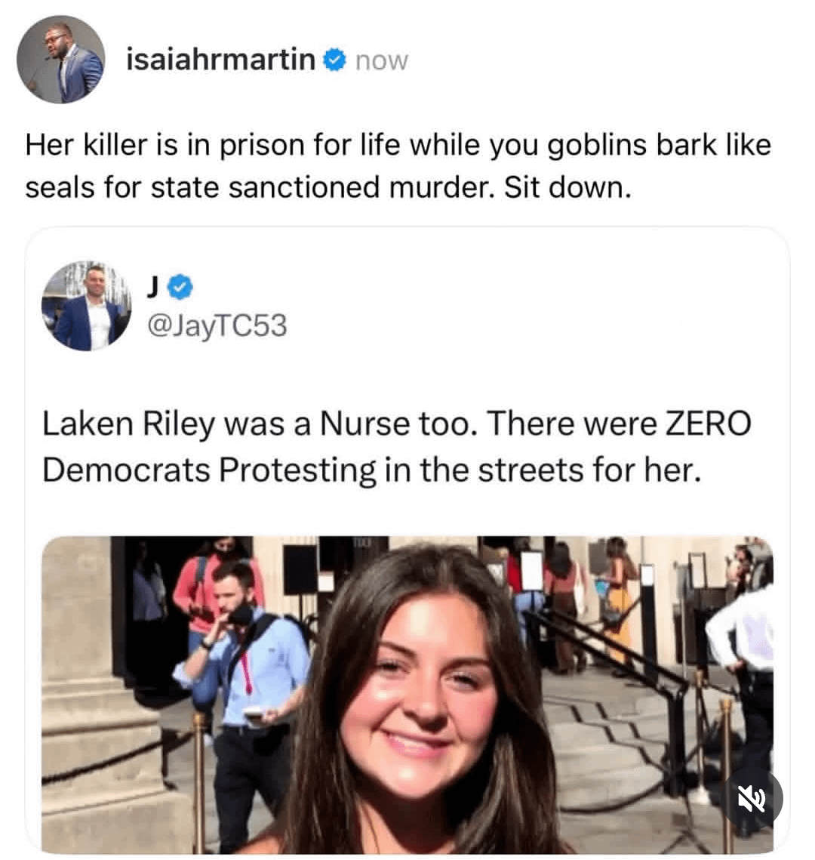Open the post text starting 'Her killer is'
Image resolution: width=815 pixels, height=860 pixels.
[398, 165]
